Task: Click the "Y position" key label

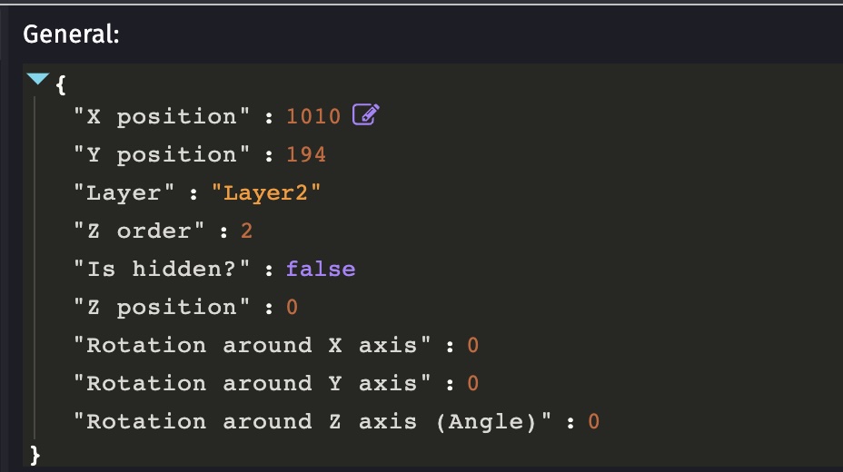Action: 162,154
